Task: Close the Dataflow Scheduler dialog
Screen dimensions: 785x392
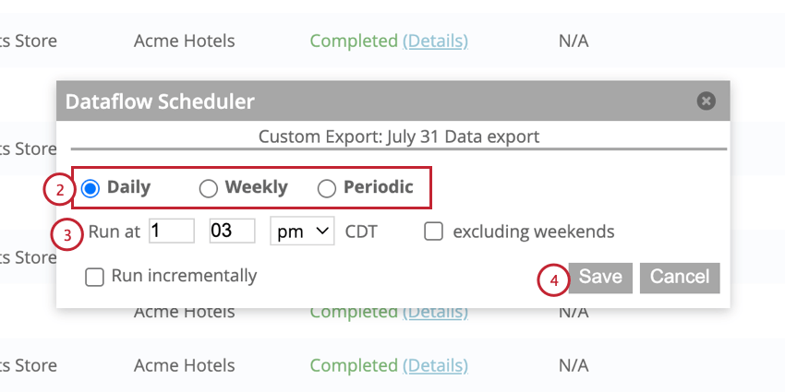Action: tap(706, 101)
